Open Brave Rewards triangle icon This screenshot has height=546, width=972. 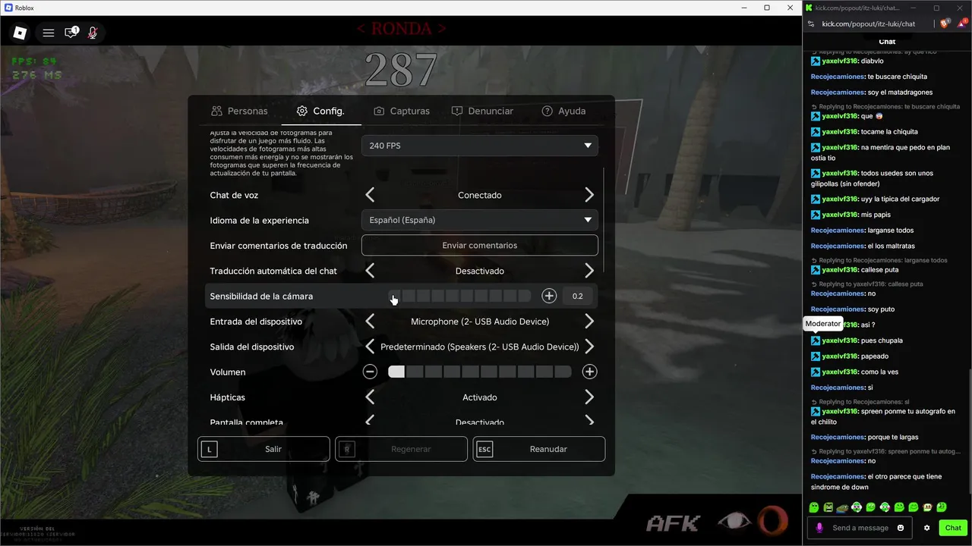(x=962, y=24)
